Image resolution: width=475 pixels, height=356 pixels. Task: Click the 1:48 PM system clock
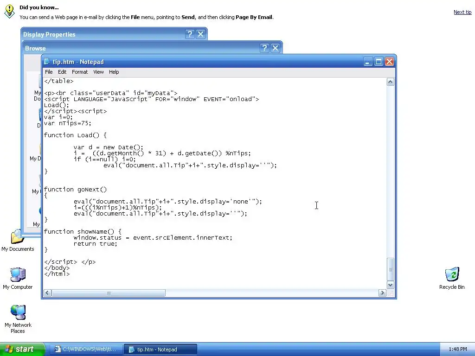click(458, 349)
